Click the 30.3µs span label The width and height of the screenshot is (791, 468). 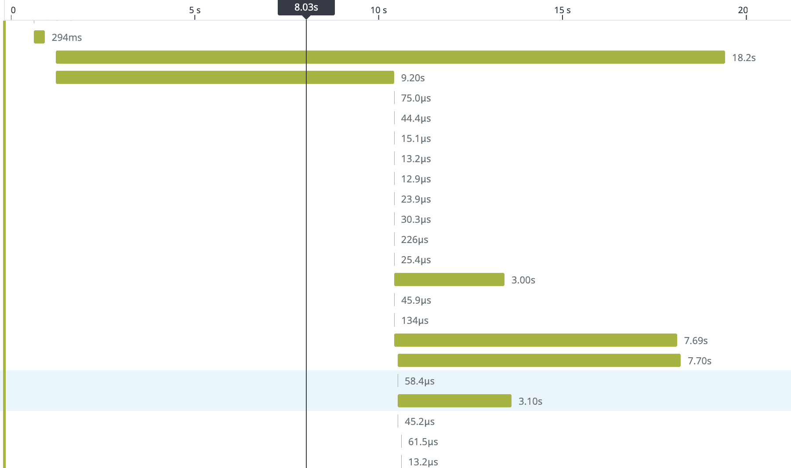tap(416, 219)
